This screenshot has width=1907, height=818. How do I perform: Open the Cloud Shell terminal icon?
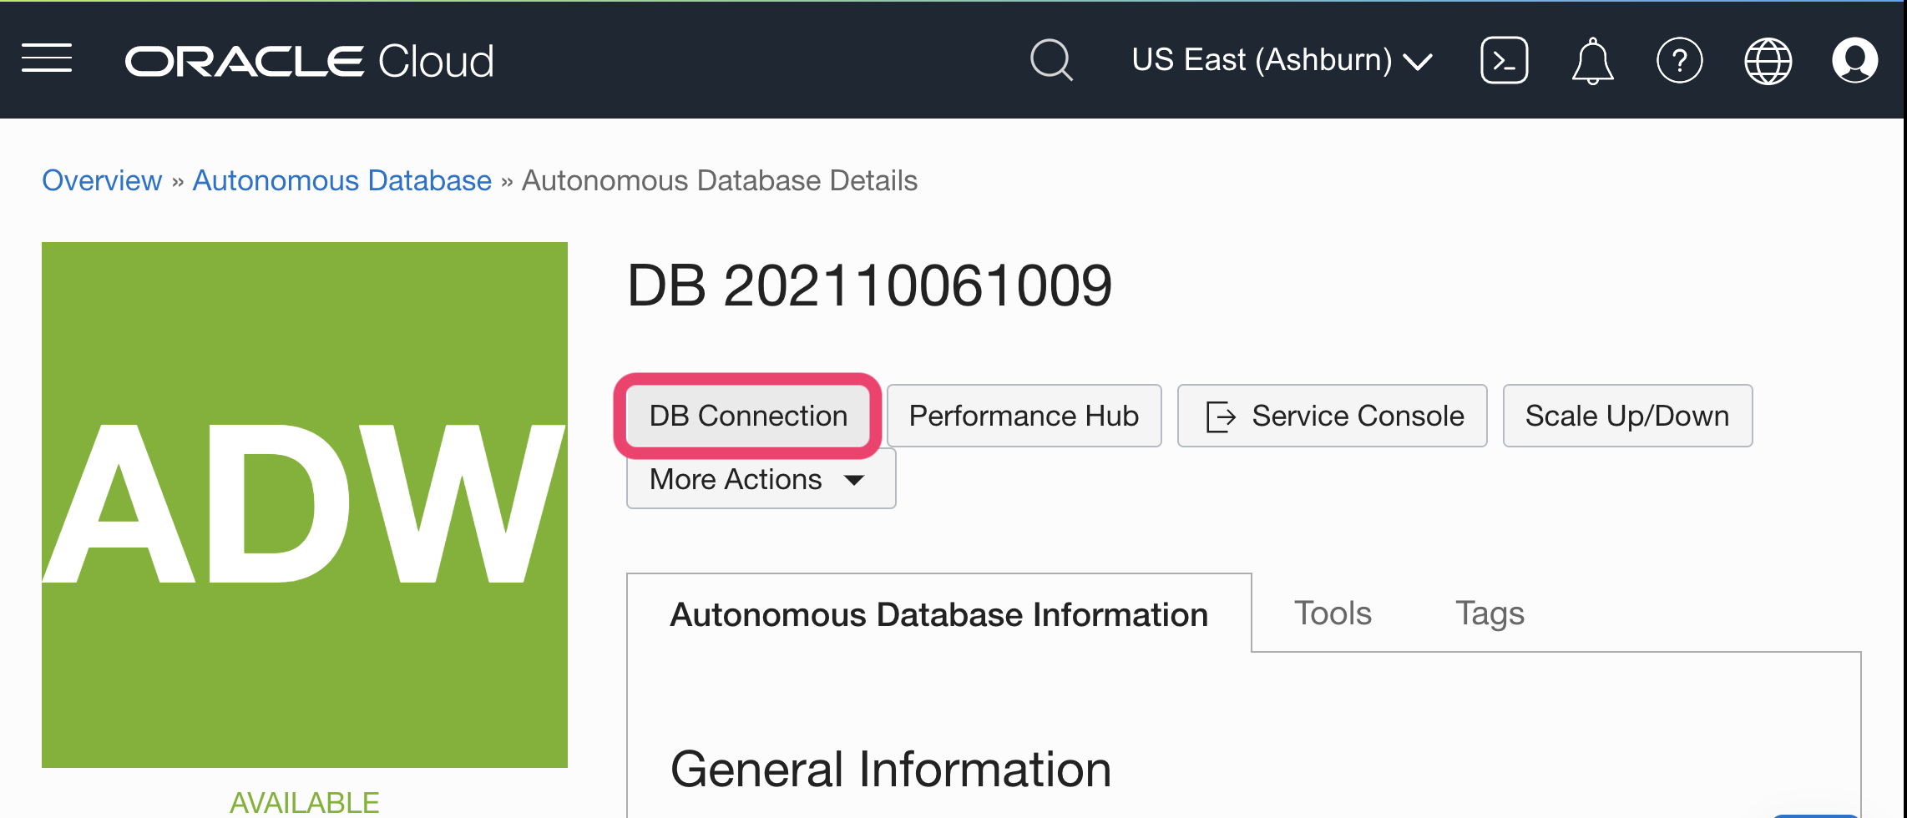click(x=1504, y=59)
